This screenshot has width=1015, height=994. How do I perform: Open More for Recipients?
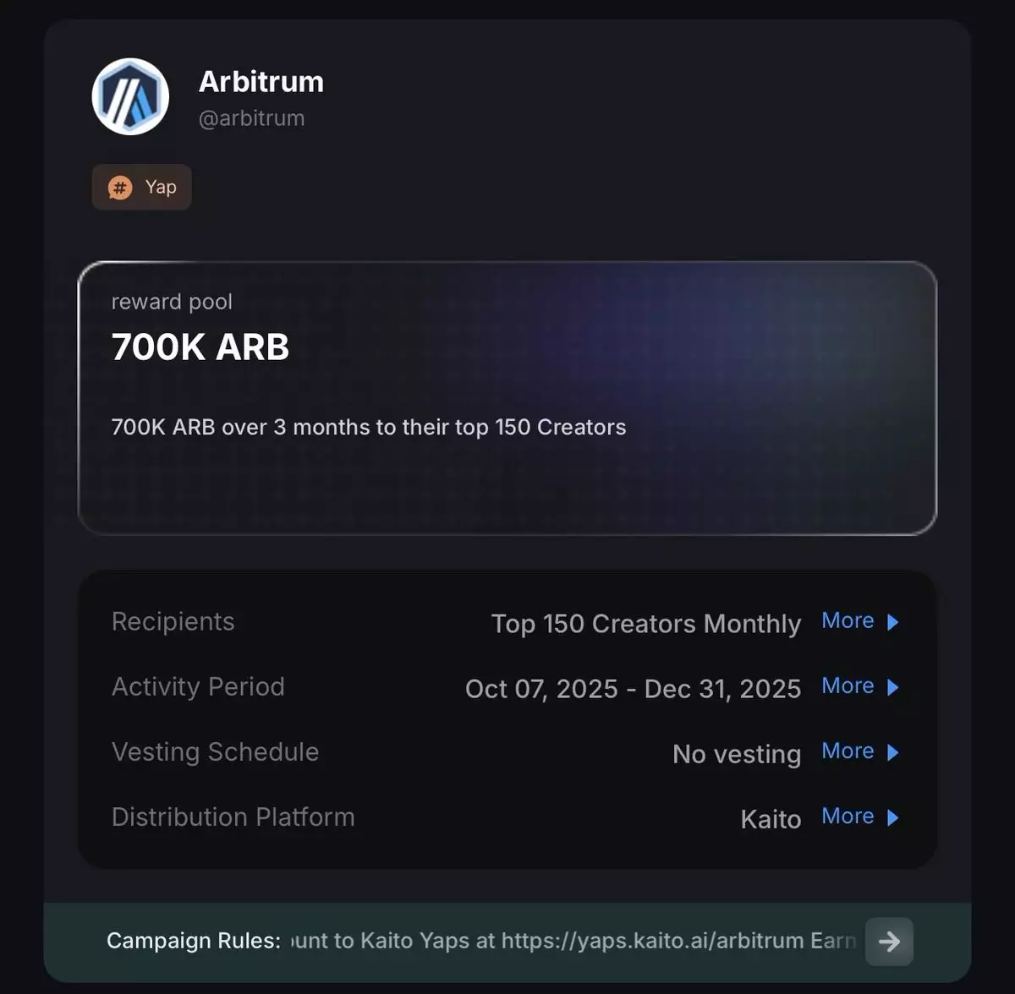click(848, 620)
